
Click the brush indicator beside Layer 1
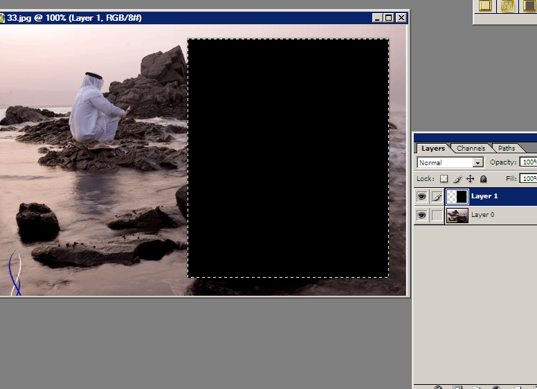[437, 197]
